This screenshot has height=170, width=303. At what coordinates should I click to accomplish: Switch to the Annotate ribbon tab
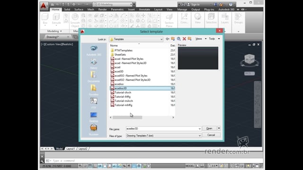(144, 9)
